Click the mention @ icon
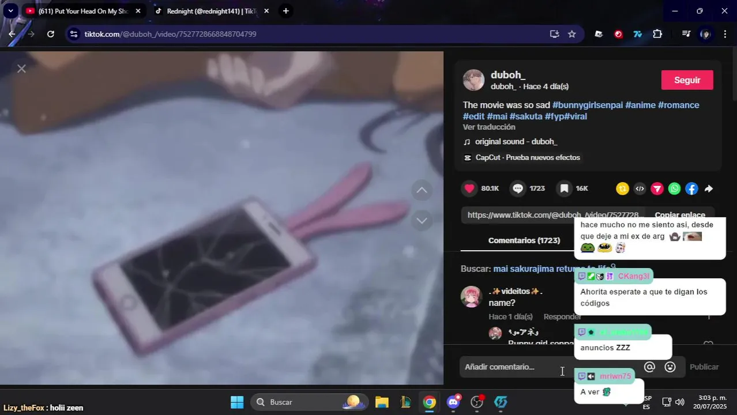737x415 pixels. coord(650,367)
